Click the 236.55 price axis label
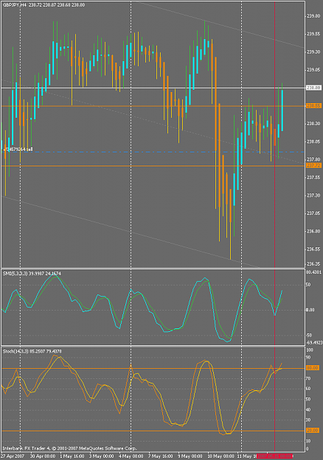The image size is (323, 460). pos(313,249)
